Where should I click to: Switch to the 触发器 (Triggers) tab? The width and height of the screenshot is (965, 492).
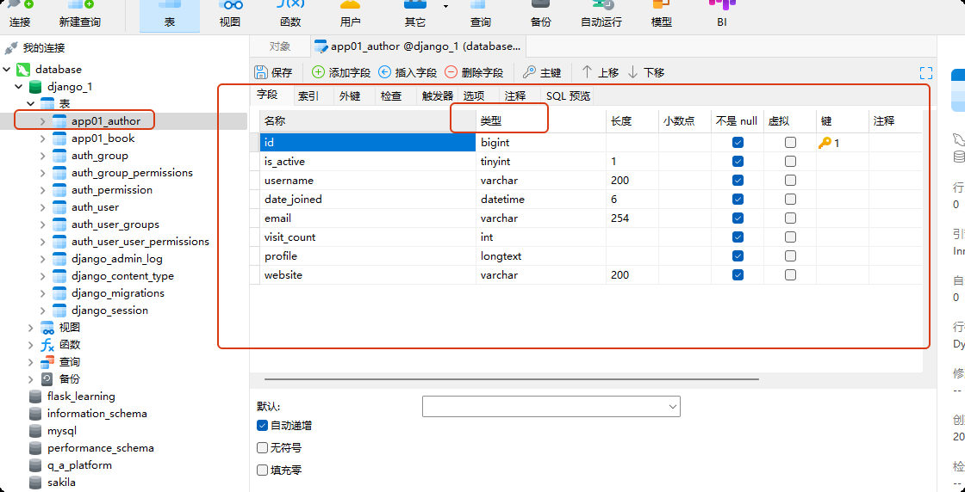(438, 95)
